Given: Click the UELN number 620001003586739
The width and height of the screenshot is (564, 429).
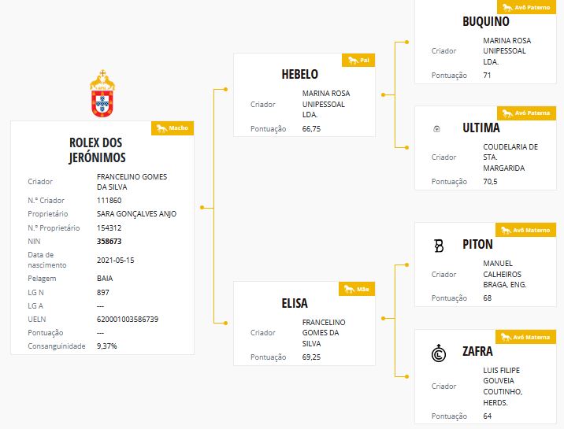Looking at the screenshot, I should (128, 320).
